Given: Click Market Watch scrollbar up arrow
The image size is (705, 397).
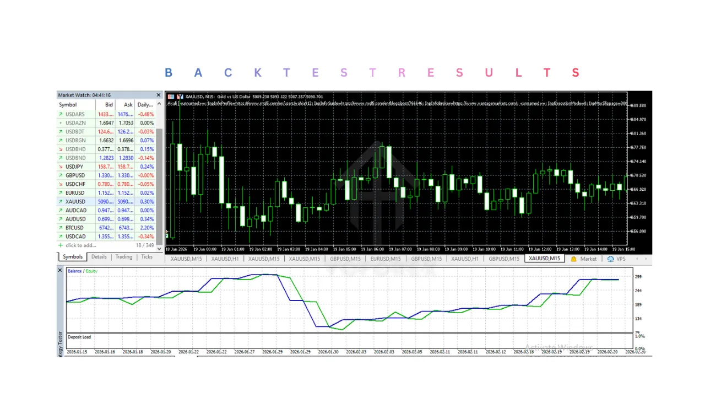Looking at the screenshot, I should (x=160, y=105).
